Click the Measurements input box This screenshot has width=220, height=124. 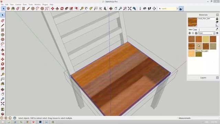point(205,118)
